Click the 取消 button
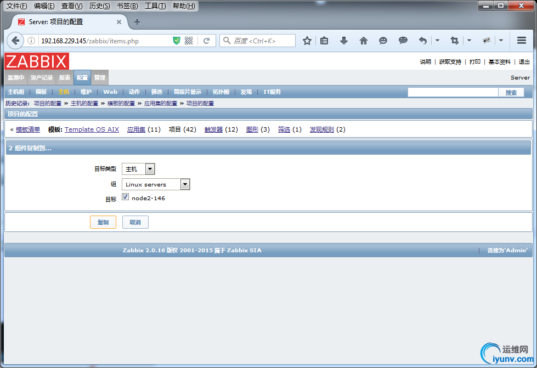537x368 pixels. 135,222
